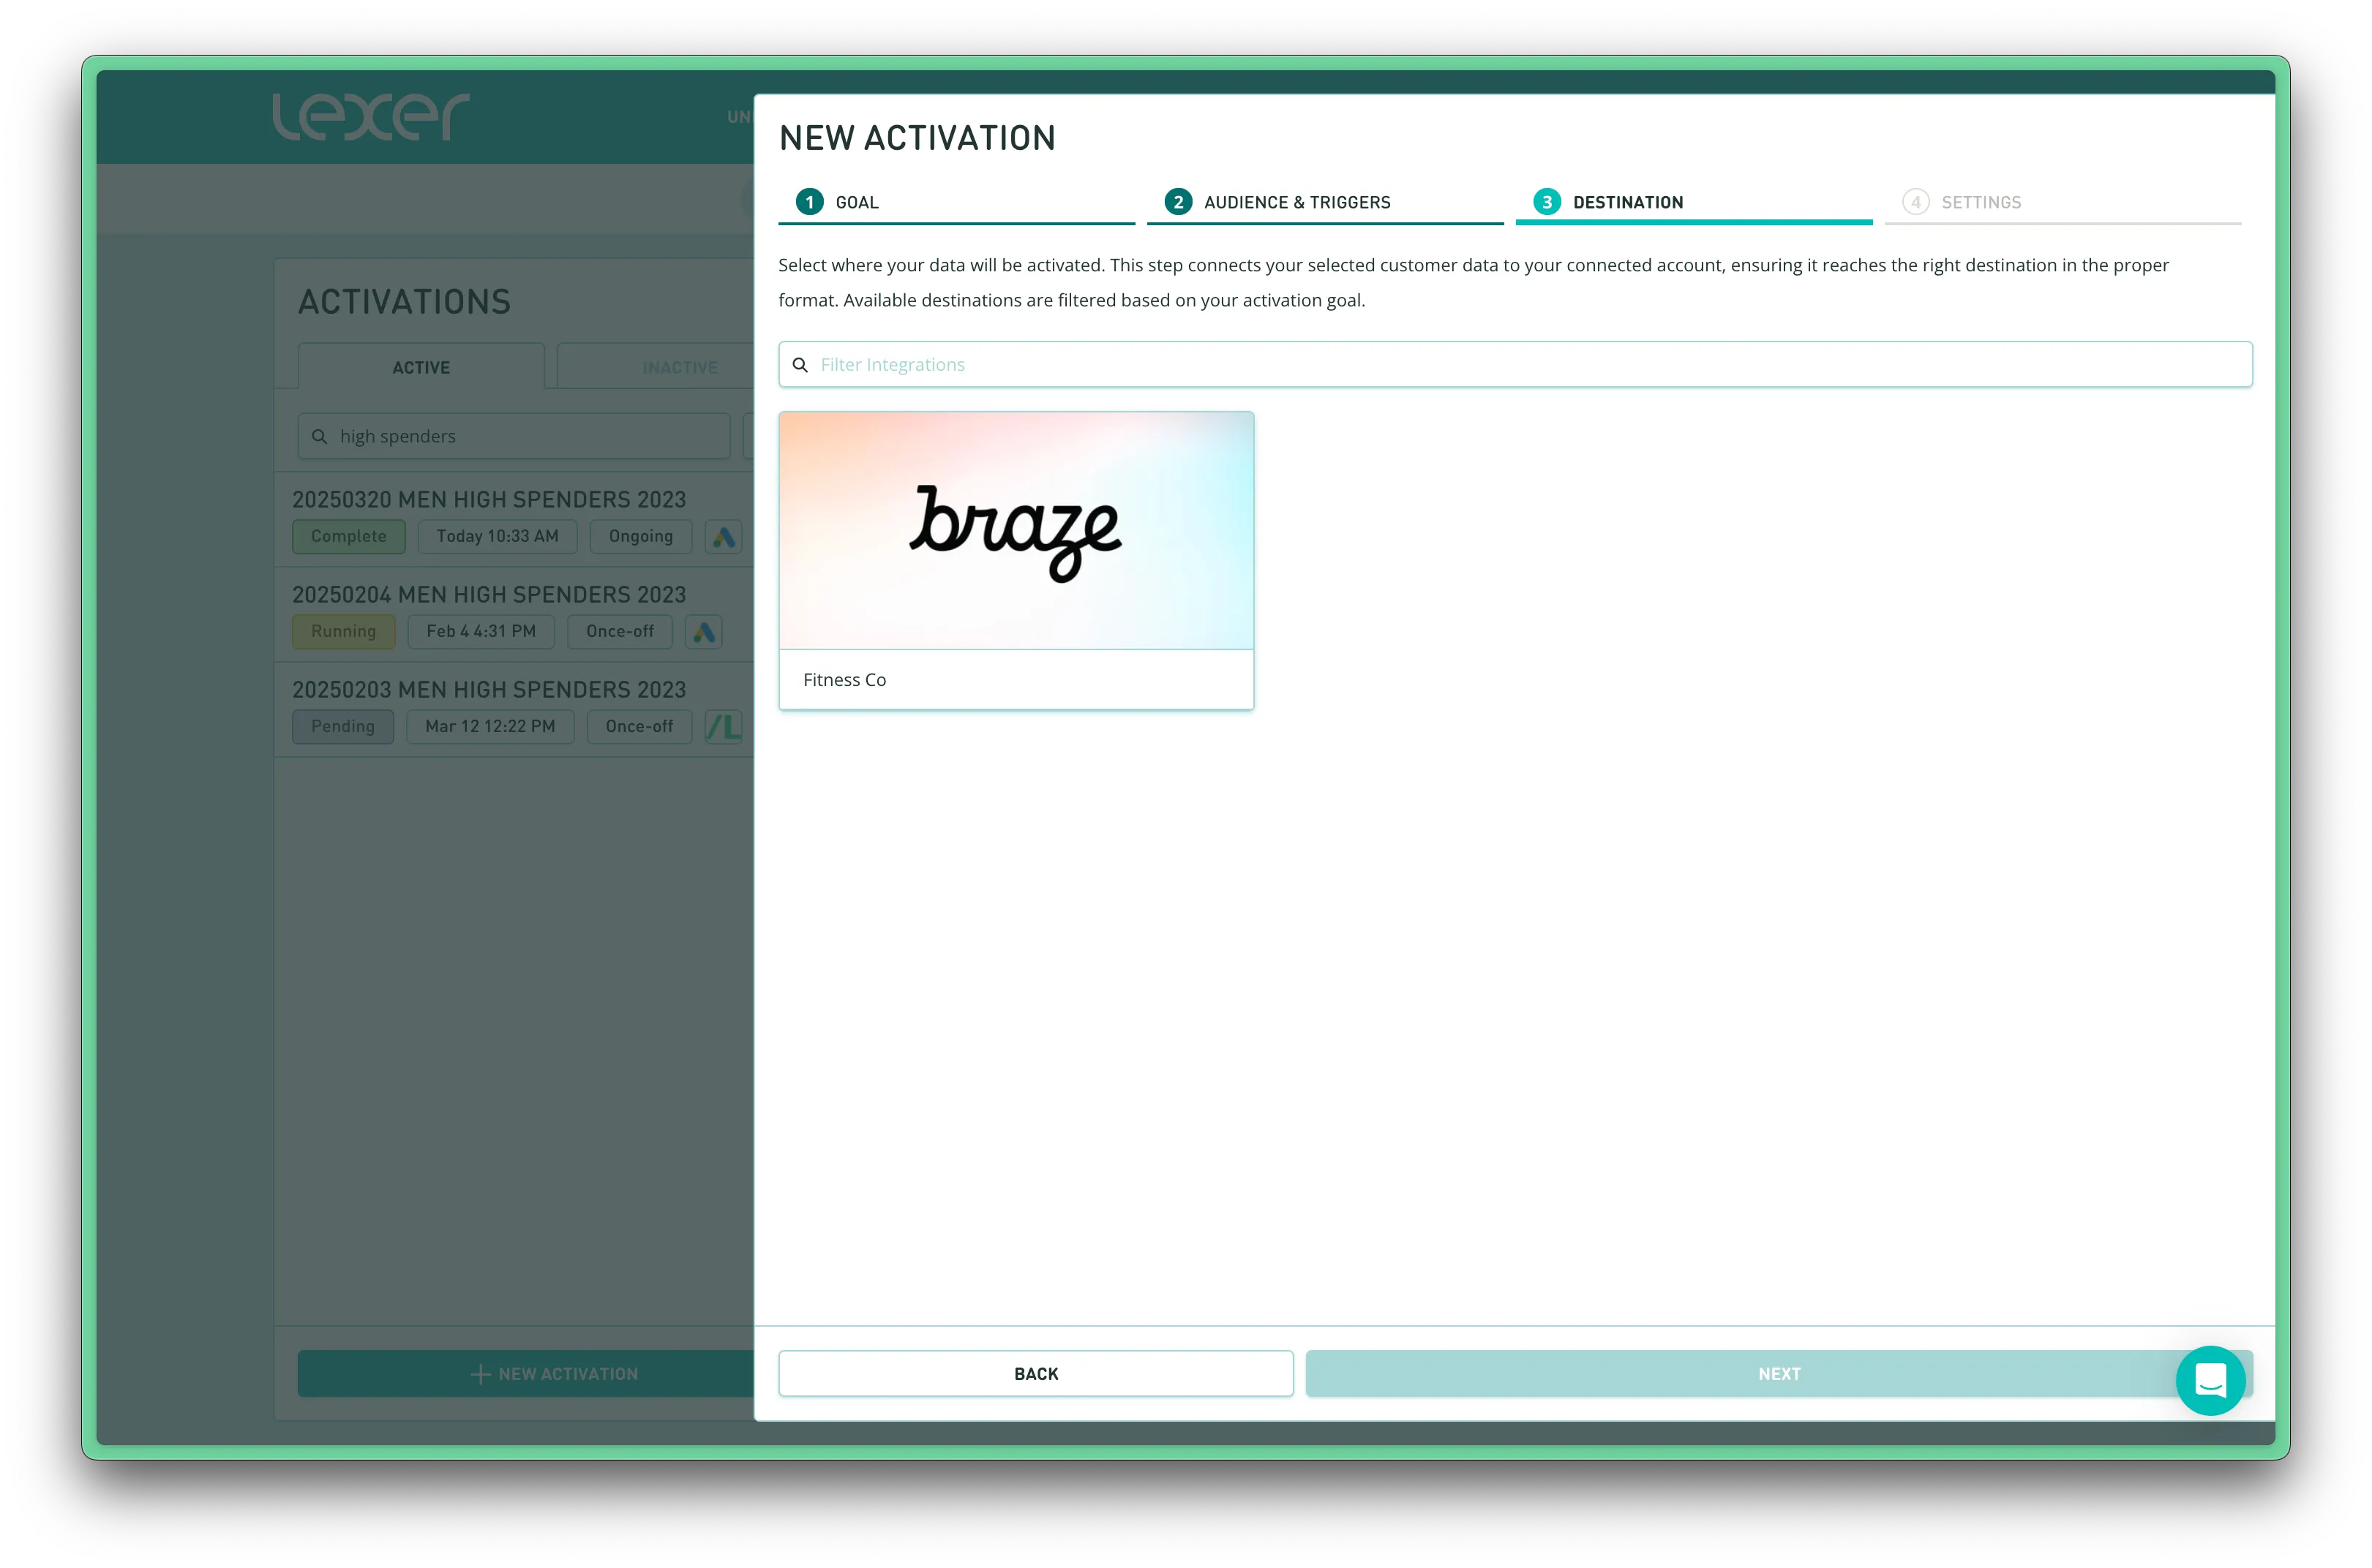Viewport: 2372px width, 1568px height.
Task: Select the Destination step tab
Action: (x=1626, y=202)
